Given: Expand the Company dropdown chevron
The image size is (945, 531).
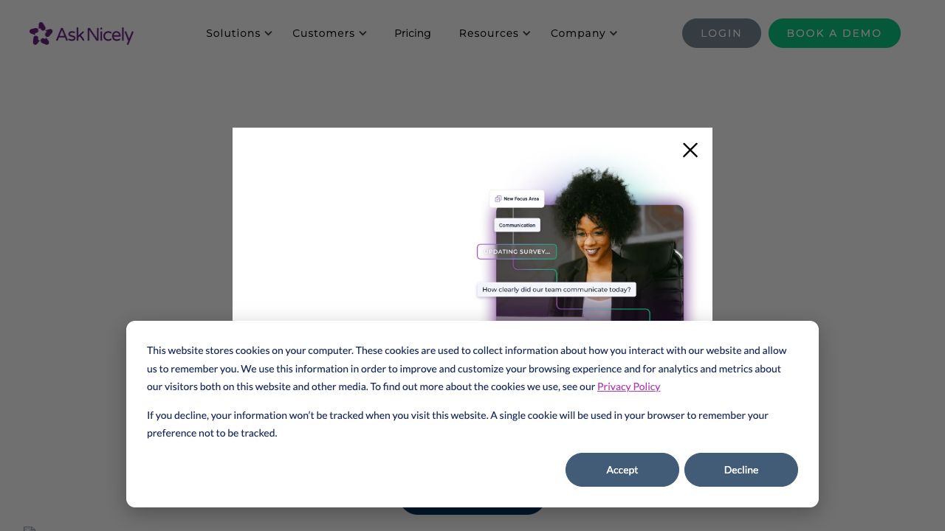Looking at the screenshot, I should [x=614, y=33].
